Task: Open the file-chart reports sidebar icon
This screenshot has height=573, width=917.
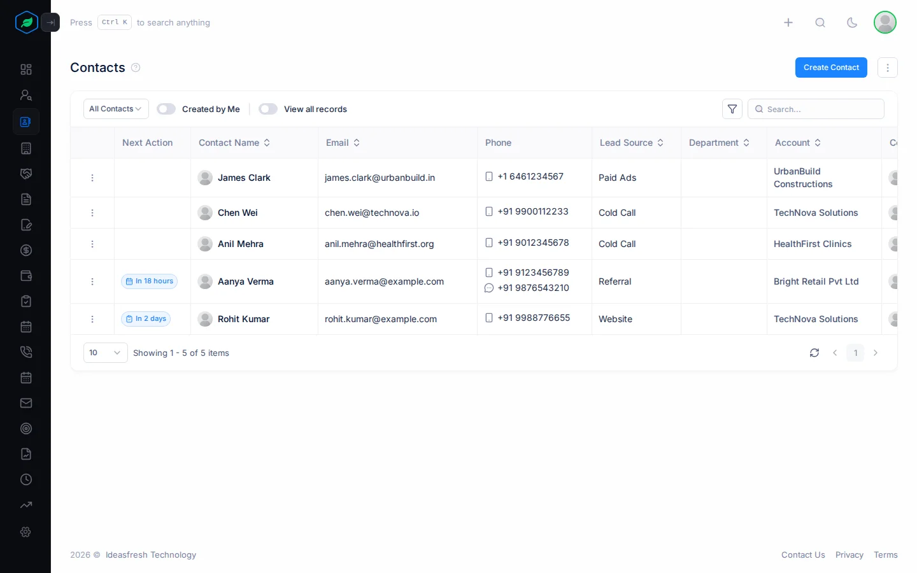Action: point(26,454)
